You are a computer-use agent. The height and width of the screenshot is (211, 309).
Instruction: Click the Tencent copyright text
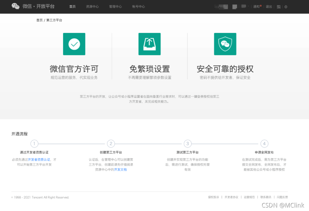[40, 197]
